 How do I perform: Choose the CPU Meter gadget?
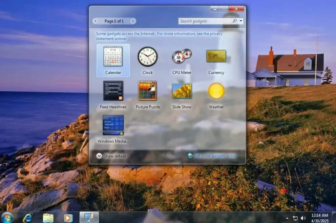coord(182,56)
